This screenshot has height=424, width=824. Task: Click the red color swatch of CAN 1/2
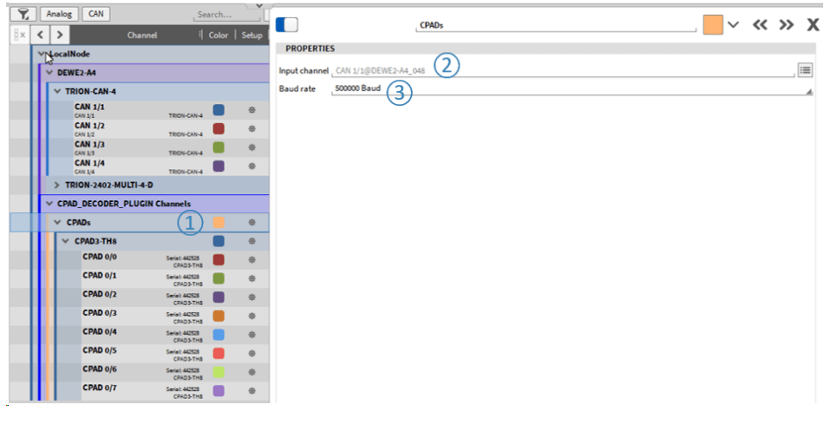click(219, 128)
